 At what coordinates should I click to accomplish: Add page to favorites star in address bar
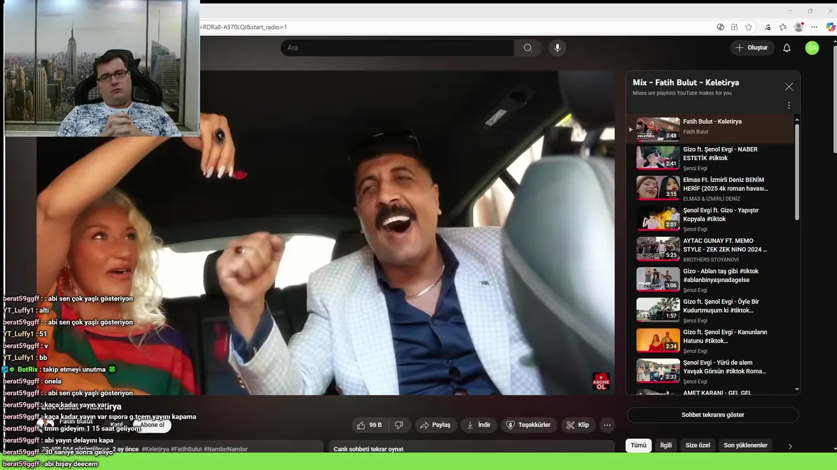749,27
